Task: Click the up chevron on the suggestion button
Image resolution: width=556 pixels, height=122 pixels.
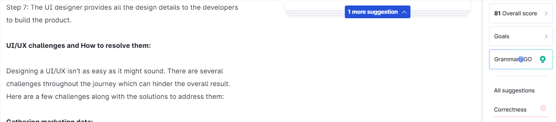Action: pyautogui.click(x=404, y=12)
